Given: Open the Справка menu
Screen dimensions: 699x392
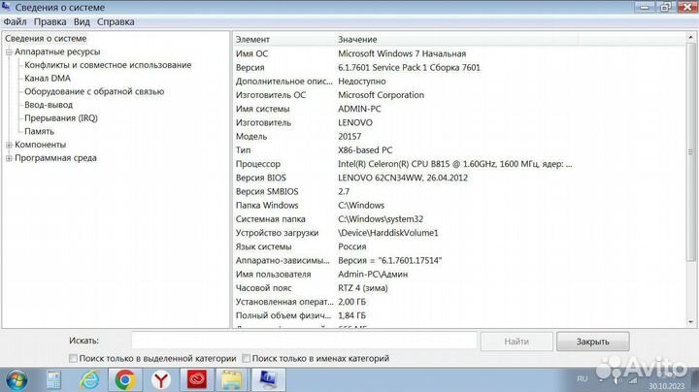Looking at the screenshot, I should 116,21.
